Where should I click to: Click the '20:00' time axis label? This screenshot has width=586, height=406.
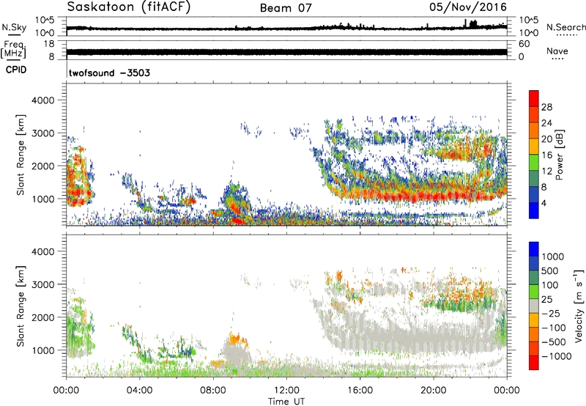click(x=434, y=391)
